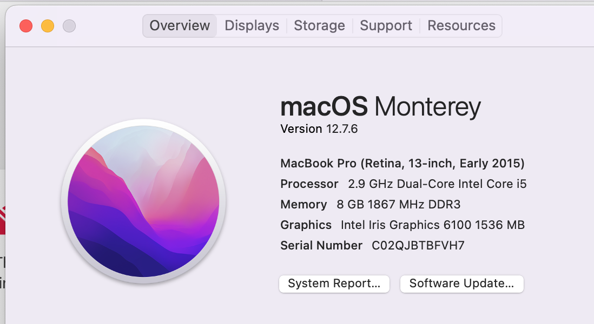
Task: Launch Software Update
Action: pos(461,283)
